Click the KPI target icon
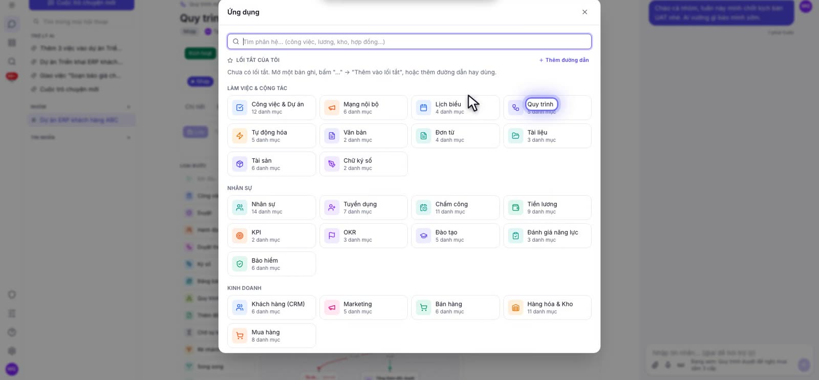Screen dimensions: 819x380 240,236
